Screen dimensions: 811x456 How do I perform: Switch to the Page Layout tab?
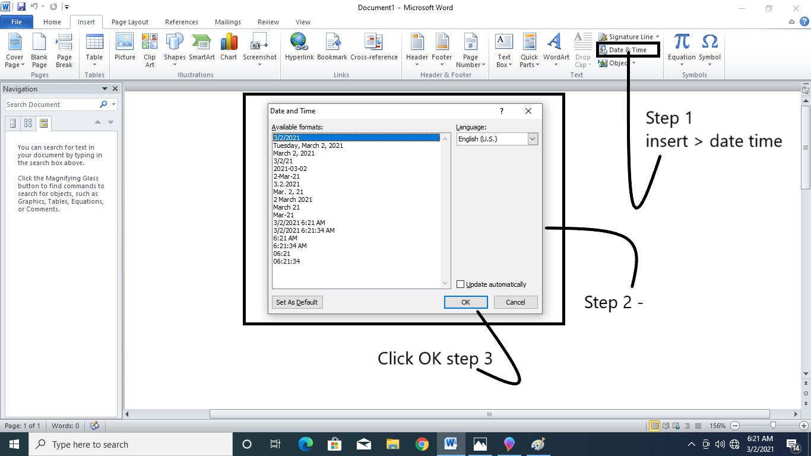pyautogui.click(x=130, y=22)
